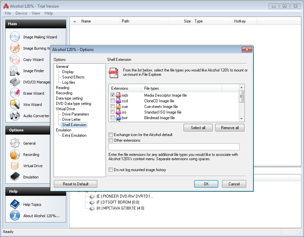Check the ccd extension checkbox
Screen dimensions: 304x237
click(x=112, y=101)
